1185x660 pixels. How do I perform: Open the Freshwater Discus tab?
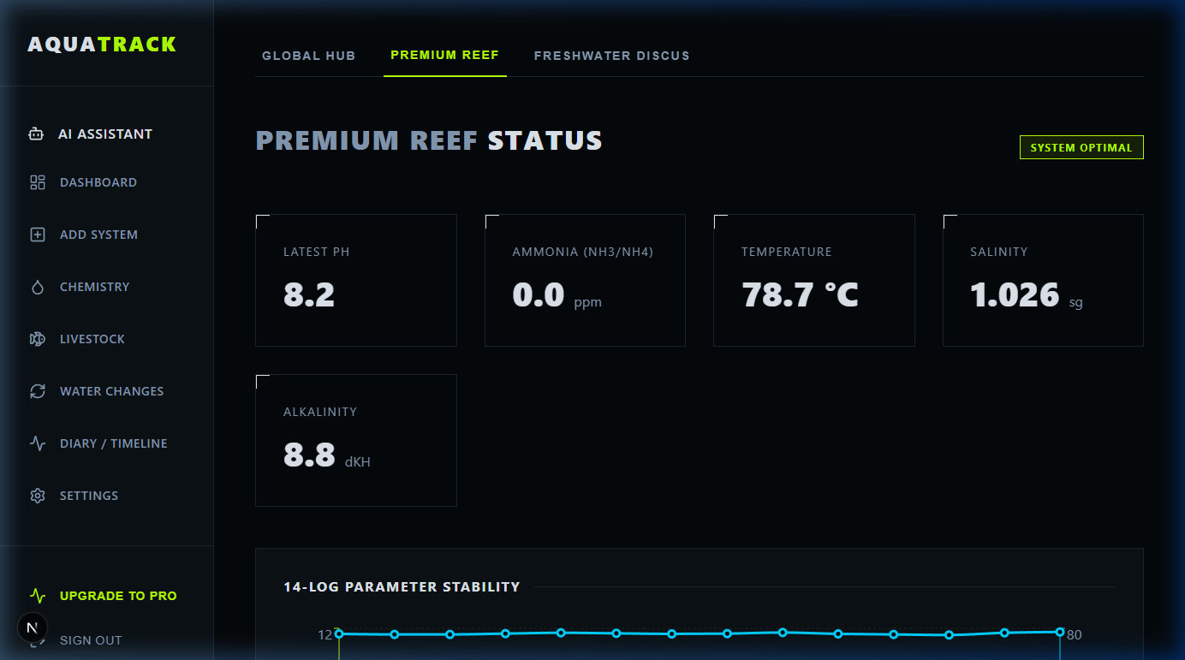[x=611, y=56]
